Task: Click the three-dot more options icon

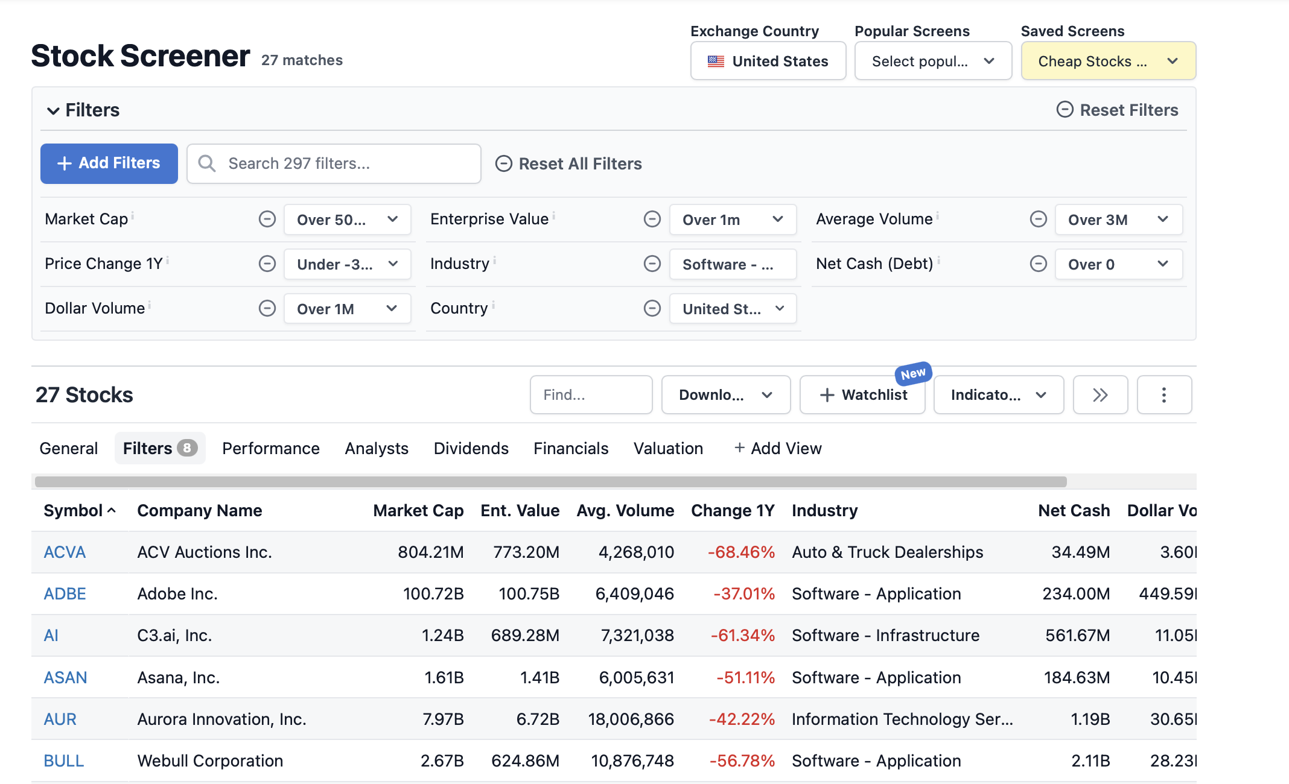Action: (x=1163, y=395)
